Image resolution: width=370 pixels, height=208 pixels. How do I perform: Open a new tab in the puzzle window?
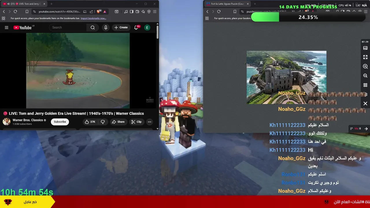(x=255, y=4)
